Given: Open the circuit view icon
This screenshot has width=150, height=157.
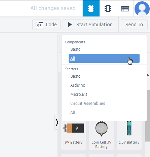Looking at the screenshot, I should (x=91, y=8).
